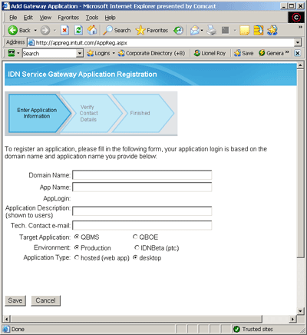
Task: Expand the Mail icon dropdown arrow
Action: click(x=202, y=31)
